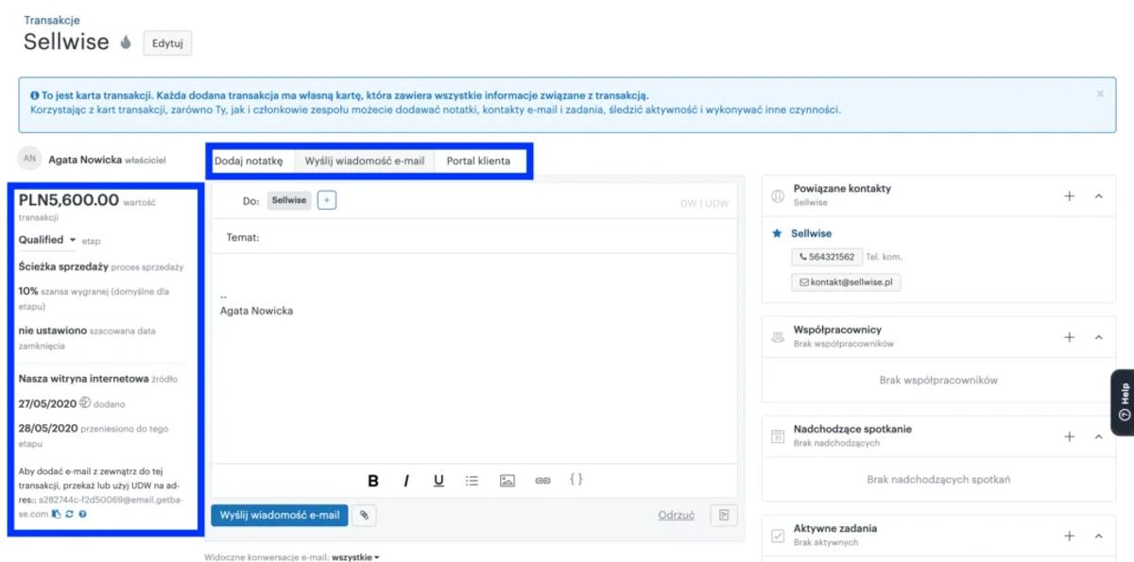Viewport: 1134px width, 562px height.
Task: Show the DW copy field
Action: (x=689, y=203)
